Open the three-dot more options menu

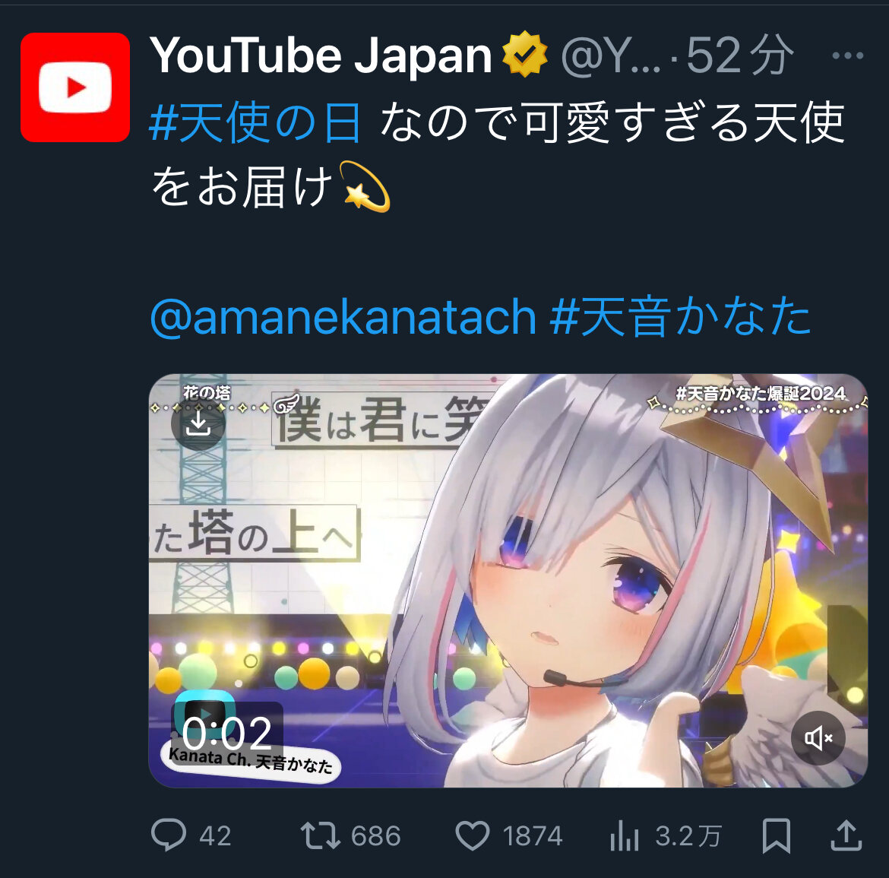pyautogui.click(x=847, y=55)
